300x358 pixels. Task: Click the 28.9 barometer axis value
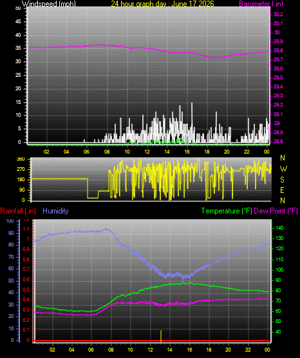[x=278, y=132]
